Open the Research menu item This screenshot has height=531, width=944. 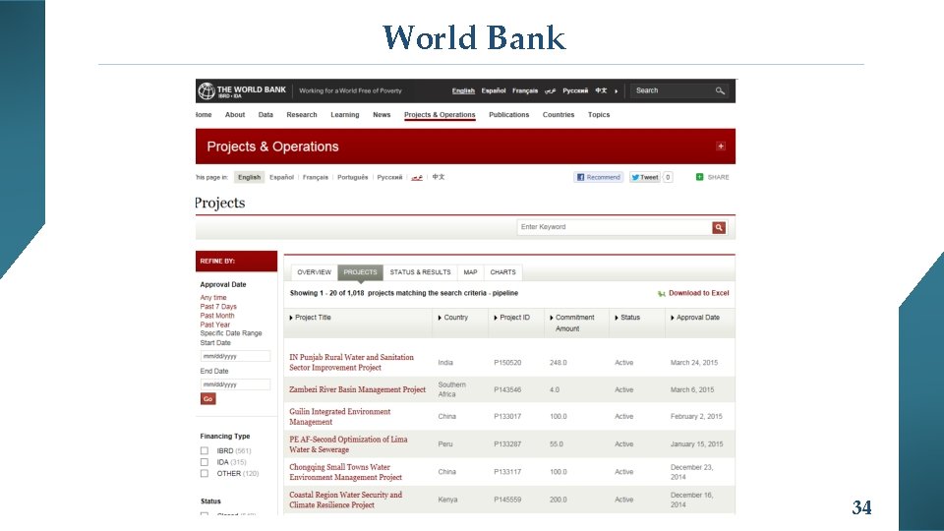[302, 115]
